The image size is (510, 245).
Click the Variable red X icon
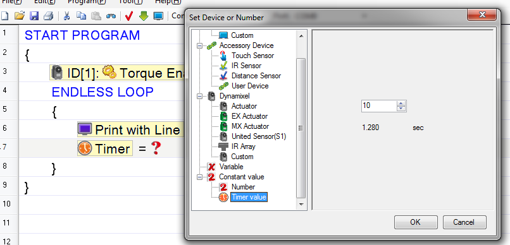211,167
